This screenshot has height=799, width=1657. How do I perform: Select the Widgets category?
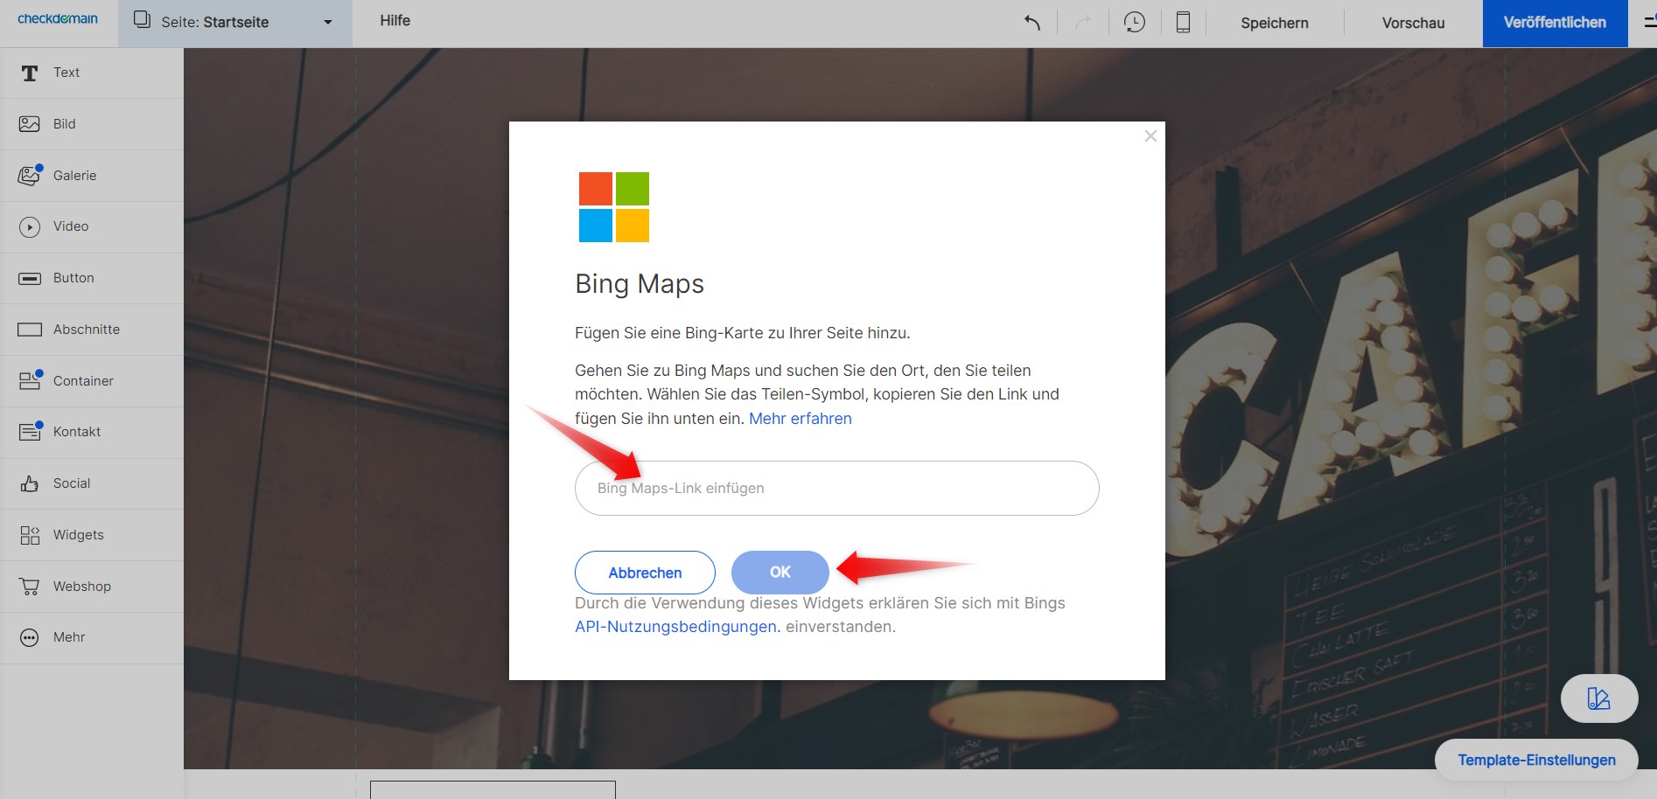(78, 534)
